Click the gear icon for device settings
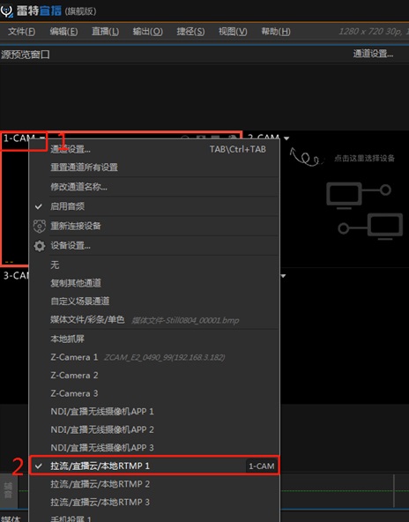409x522 pixels. coord(40,246)
